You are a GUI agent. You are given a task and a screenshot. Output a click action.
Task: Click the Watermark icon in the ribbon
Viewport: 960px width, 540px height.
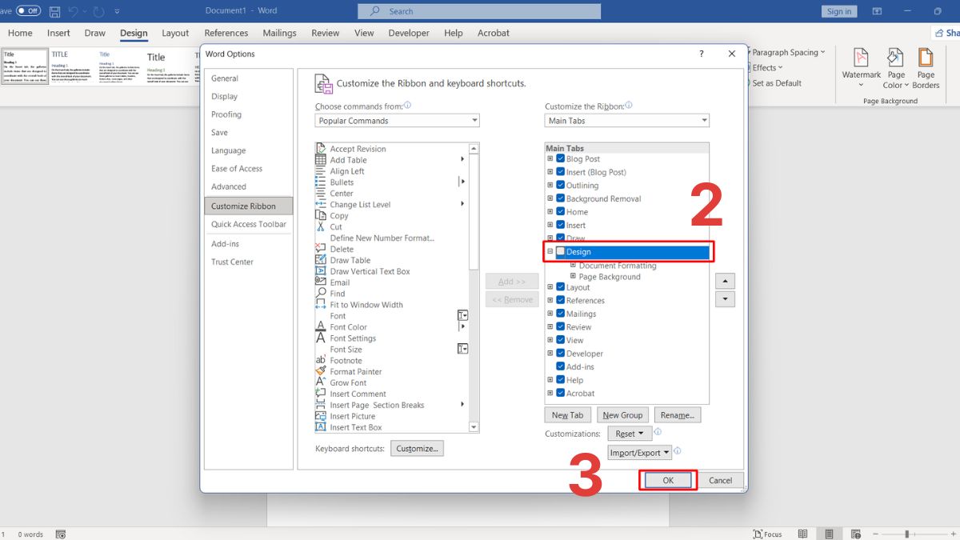click(861, 58)
